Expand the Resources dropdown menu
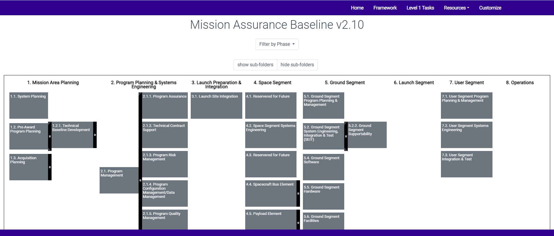This screenshot has width=554, height=236. pos(456,8)
